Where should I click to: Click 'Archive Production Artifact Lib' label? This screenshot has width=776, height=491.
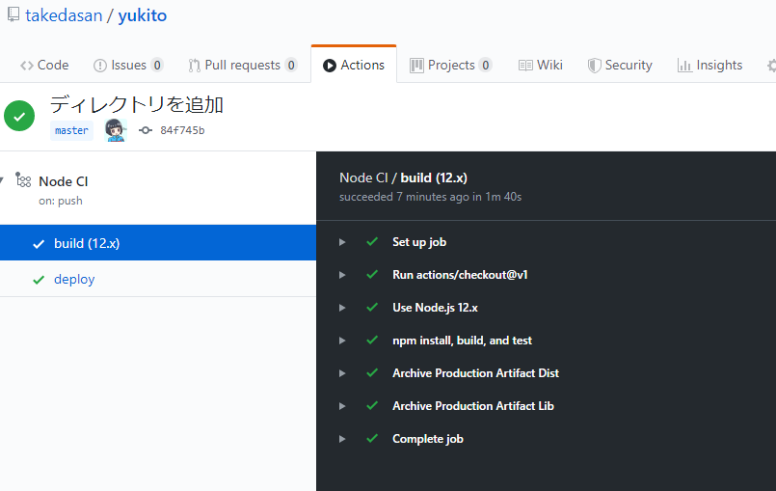pyautogui.click(x=473, y=406)
